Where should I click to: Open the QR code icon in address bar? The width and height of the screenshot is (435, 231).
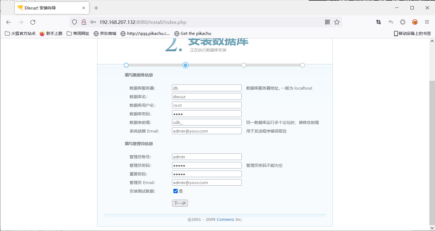tap(327, 22)
